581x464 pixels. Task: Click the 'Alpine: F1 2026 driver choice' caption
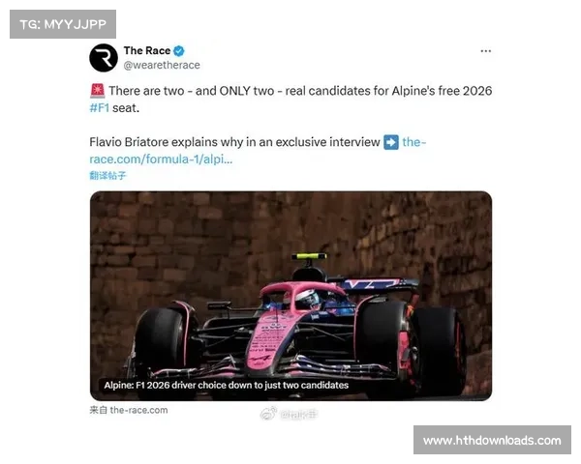pos(226,385)
